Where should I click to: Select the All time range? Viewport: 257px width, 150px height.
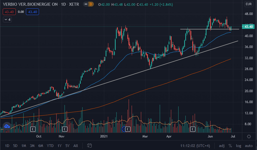click(x=76, y=146)
